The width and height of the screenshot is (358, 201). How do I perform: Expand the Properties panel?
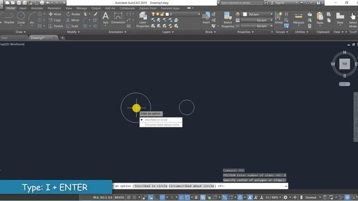tap(245, 32)
